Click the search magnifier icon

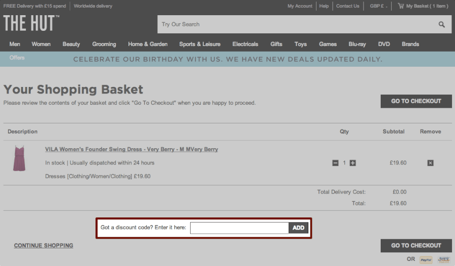(x=441, y=24)
